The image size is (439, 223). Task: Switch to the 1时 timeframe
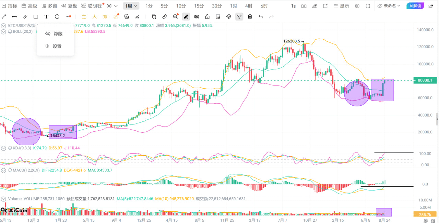(233, 6)
